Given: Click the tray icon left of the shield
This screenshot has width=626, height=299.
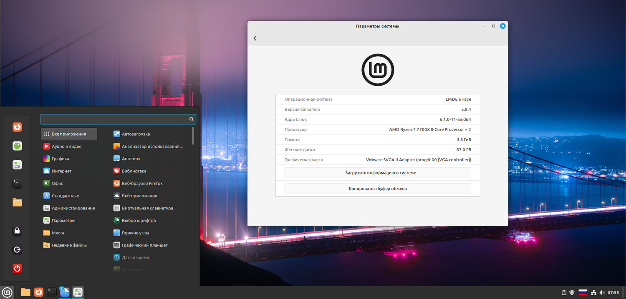Looking at the screenshot, I should 564,292.
